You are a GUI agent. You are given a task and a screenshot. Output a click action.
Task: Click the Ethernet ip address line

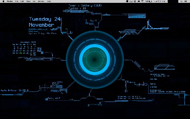[129, 96]
